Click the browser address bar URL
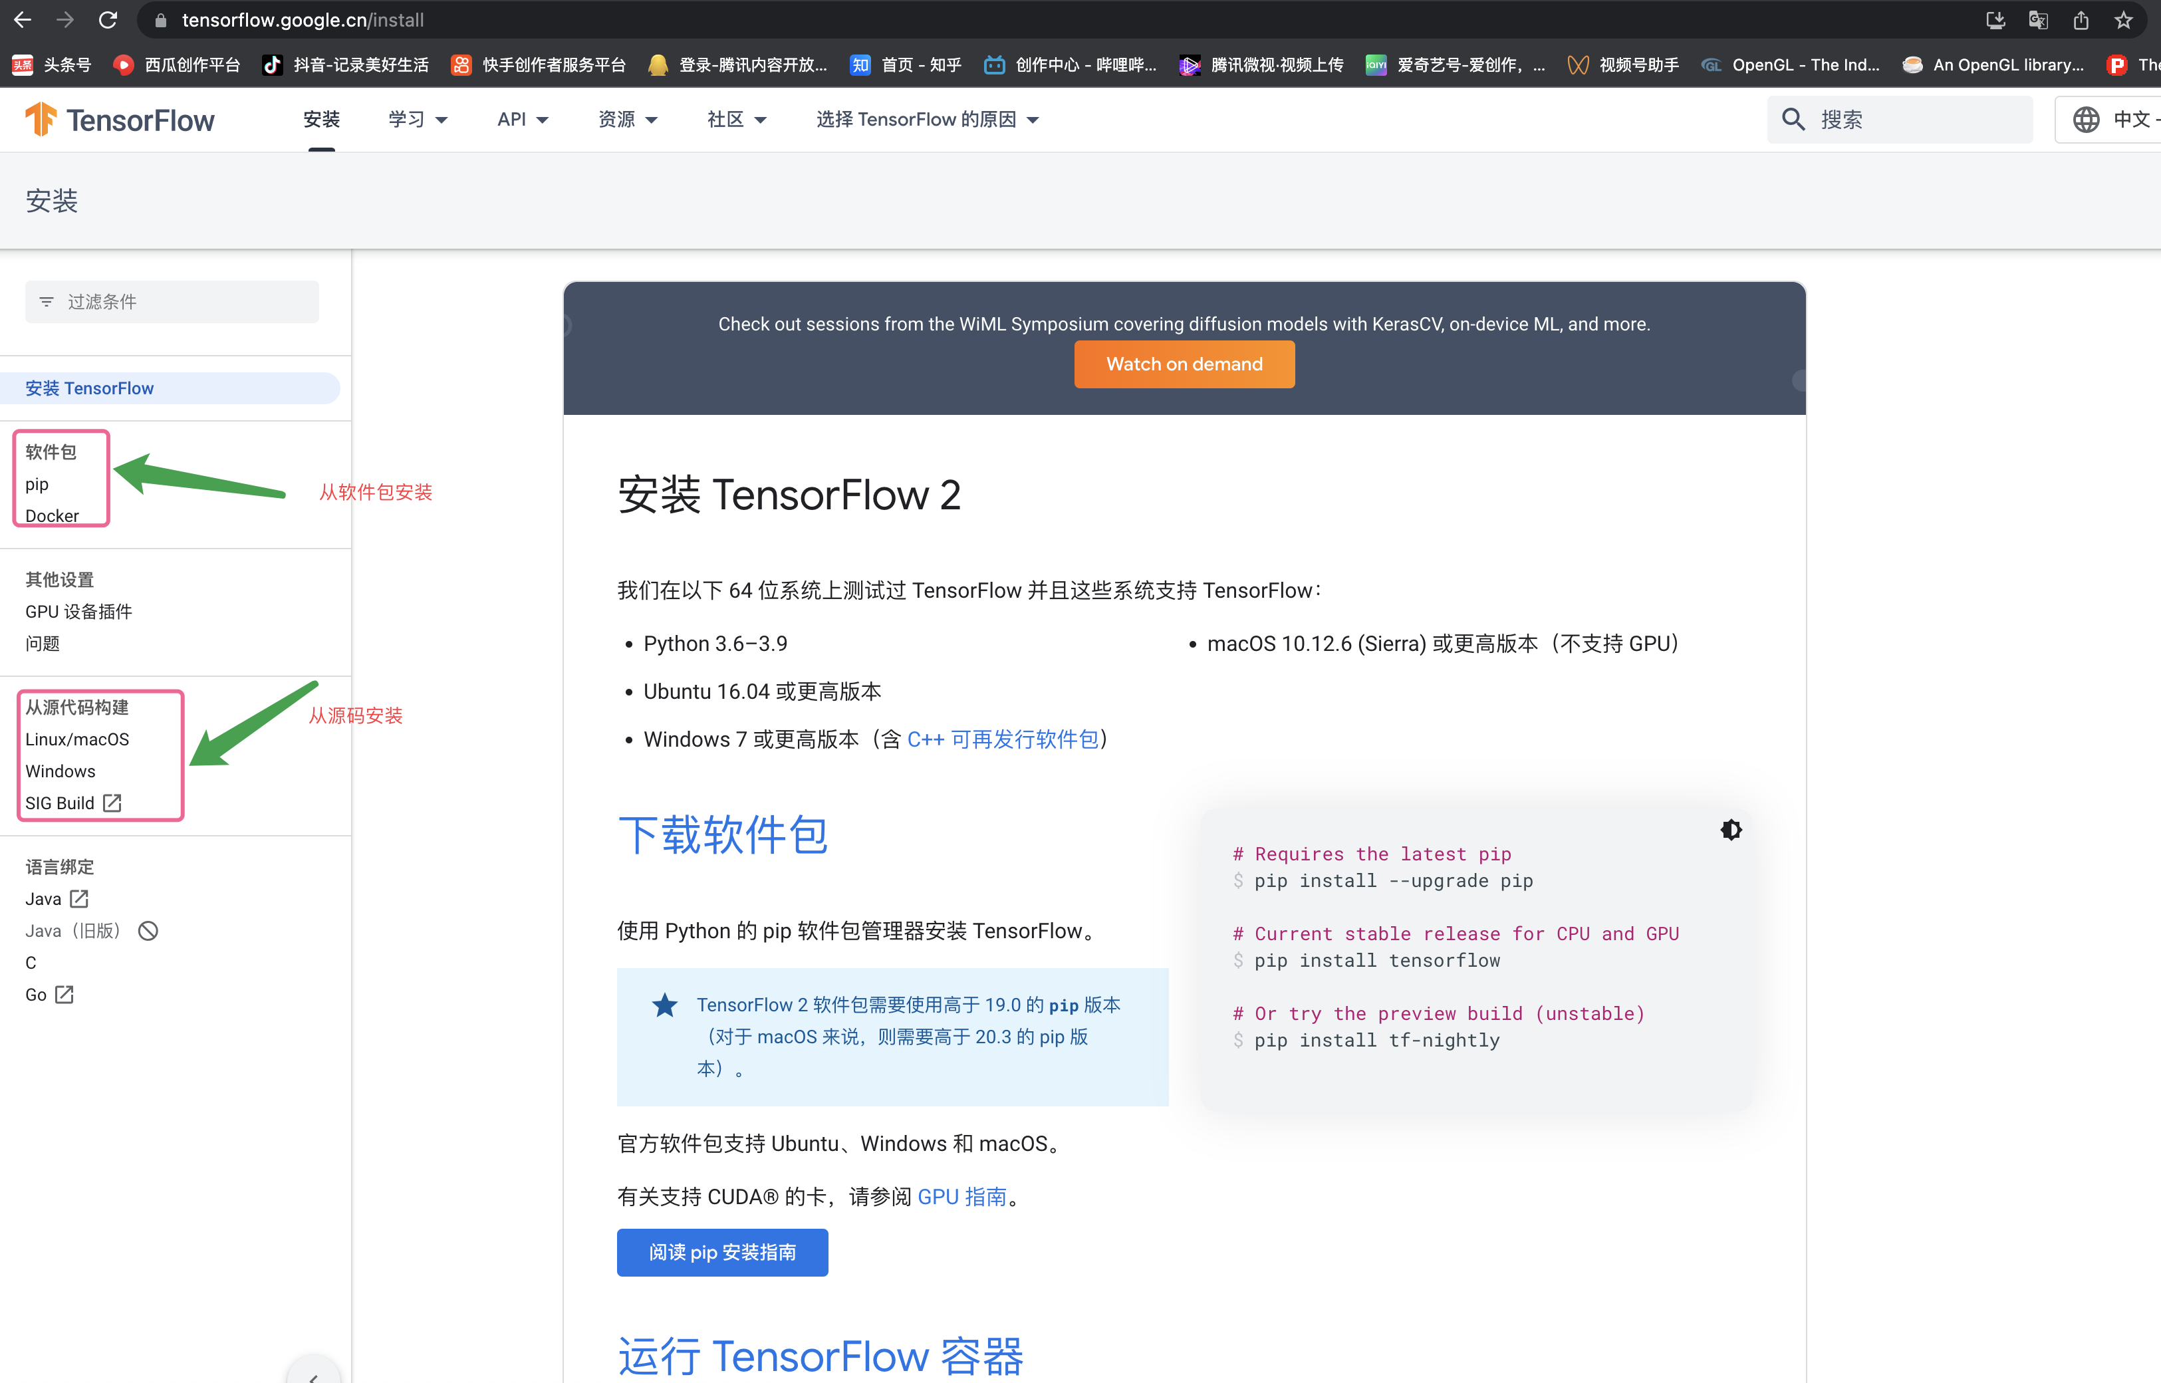Viewport: 2161px width, 1383px height. [303, 20]
